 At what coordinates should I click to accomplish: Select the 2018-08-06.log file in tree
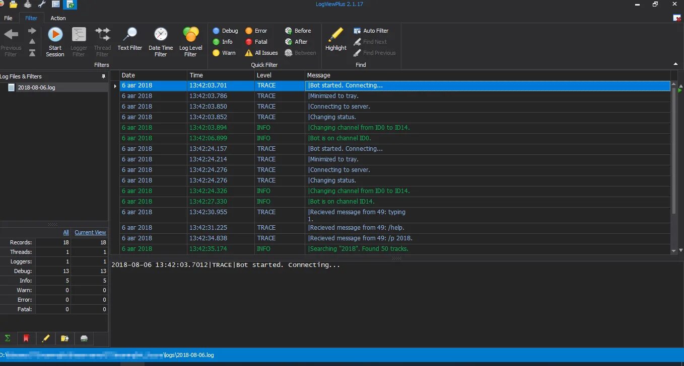pyautogui.click(x=36, y=87)
